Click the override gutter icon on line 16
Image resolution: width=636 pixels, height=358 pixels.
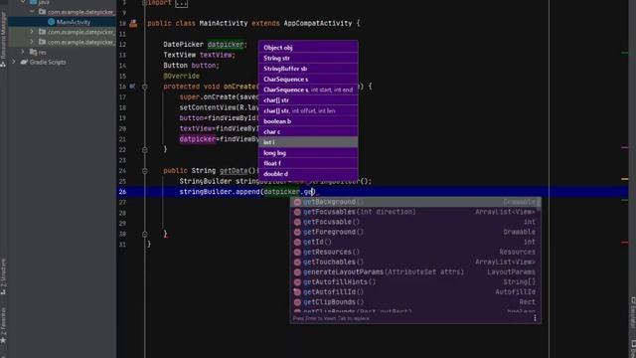(x=132, y=87)
